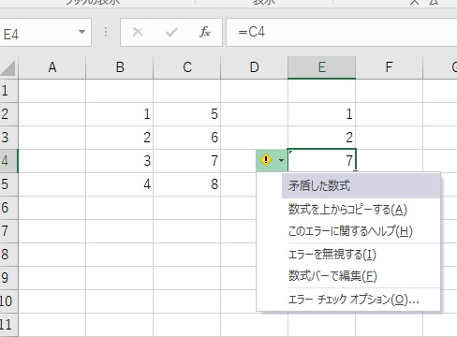Click cell E2 containing 1

(321, 114)
